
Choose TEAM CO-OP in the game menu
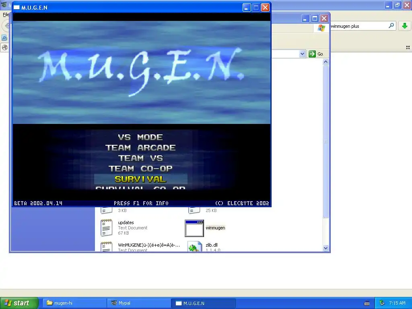click(140, 169)
